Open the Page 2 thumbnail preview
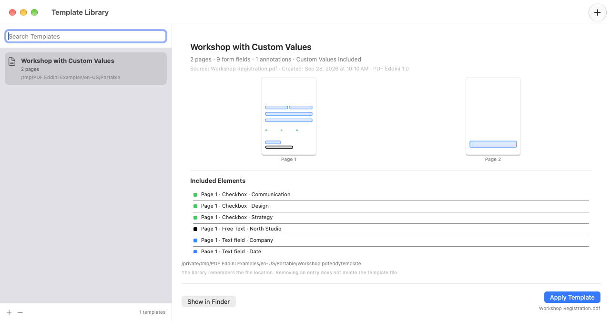 point(493,116)
